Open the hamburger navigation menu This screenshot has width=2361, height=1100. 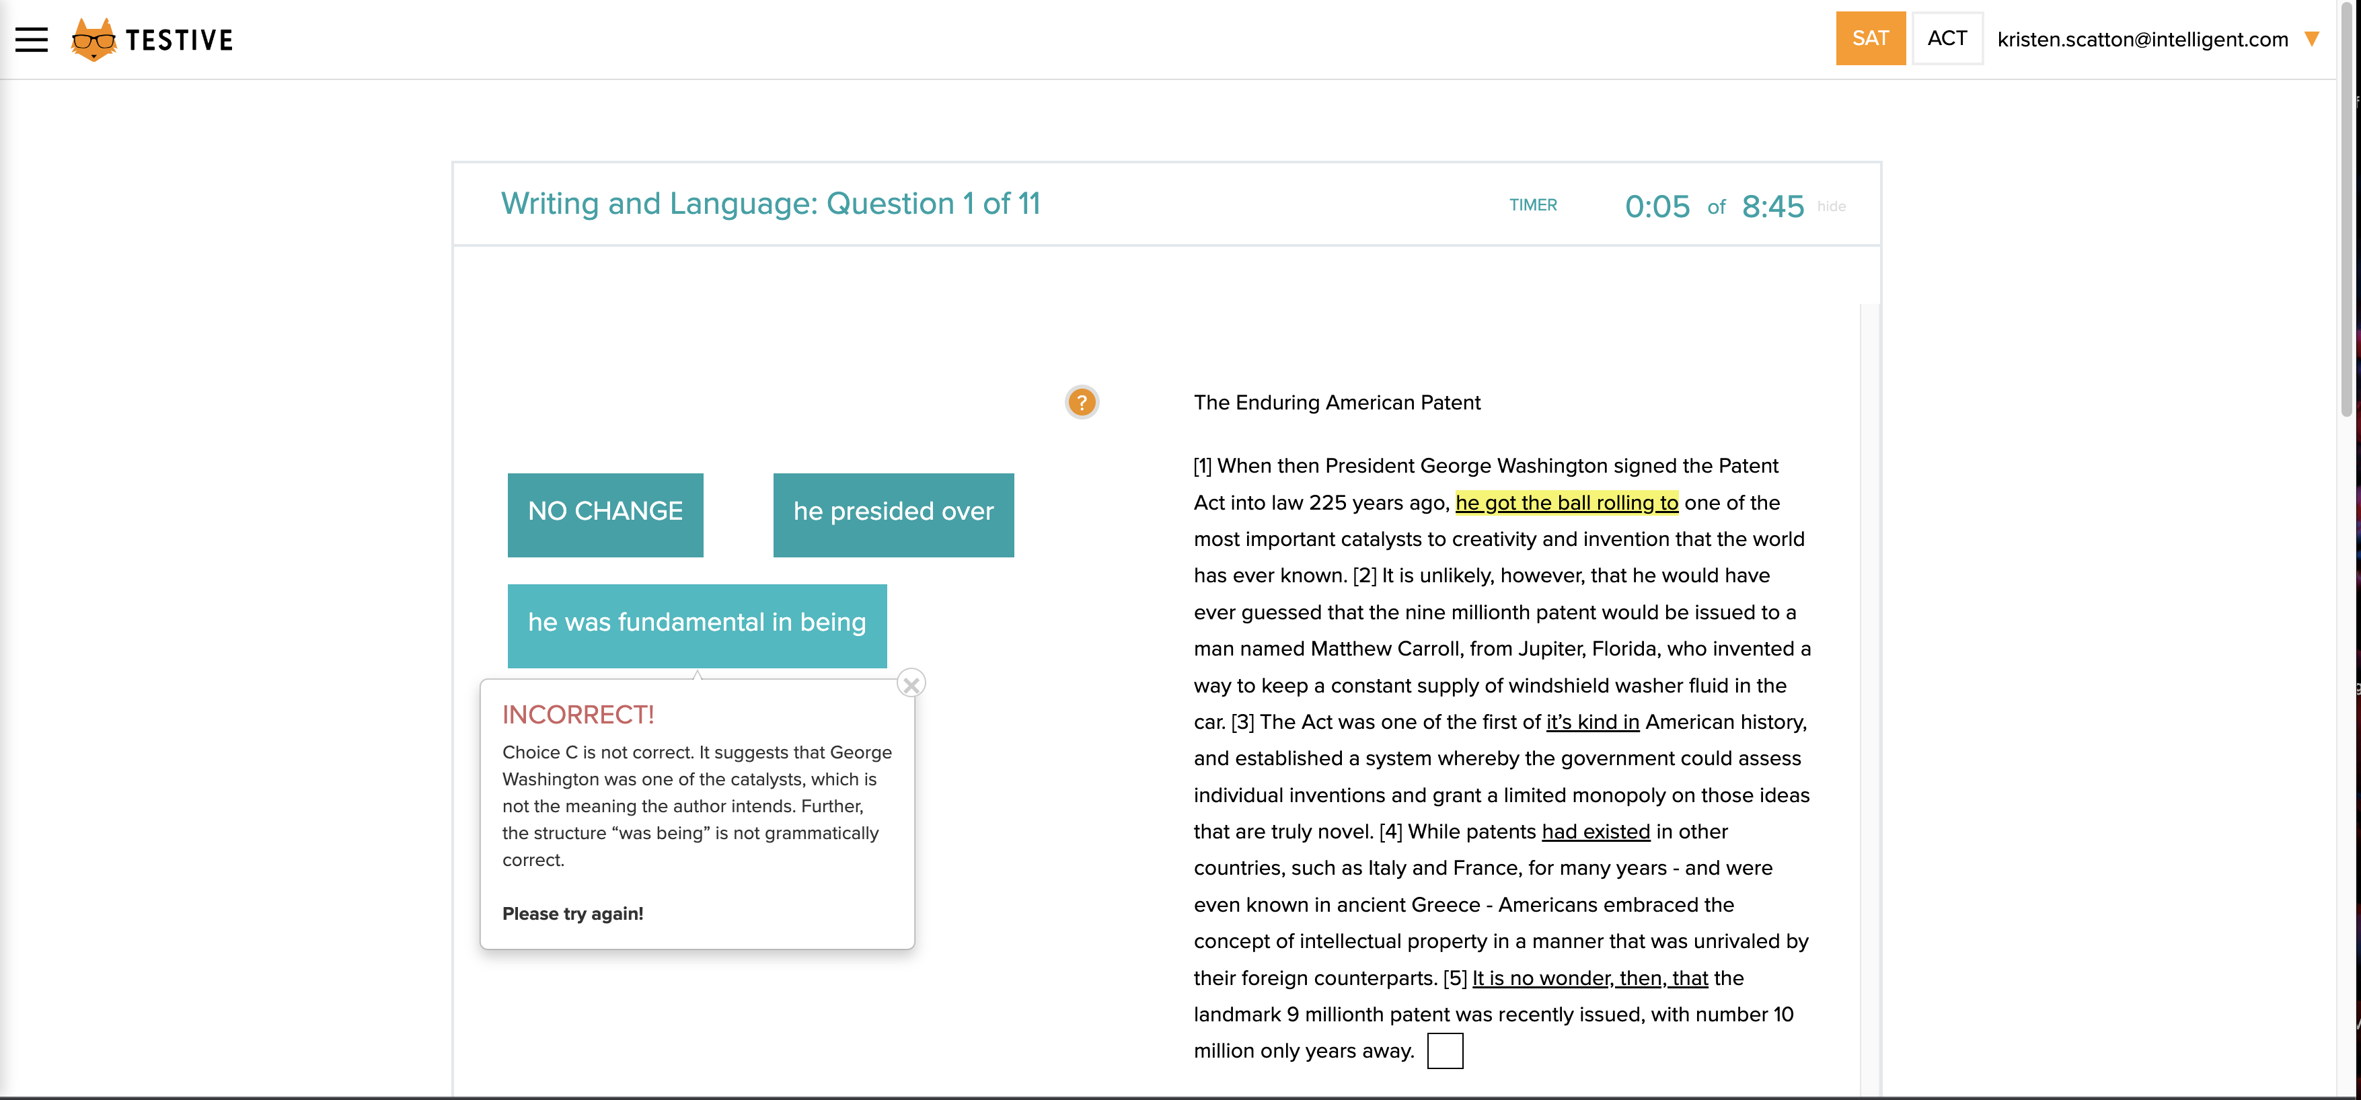point(31,40)
